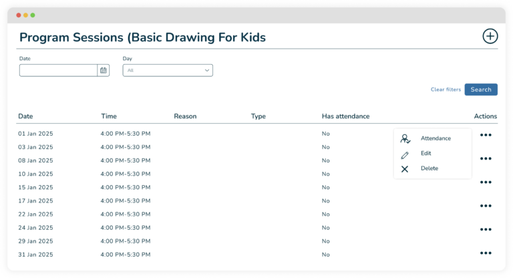Screen dimensions: 513x278
Task: Click the Type column header
Action: [x=258, y=116]
